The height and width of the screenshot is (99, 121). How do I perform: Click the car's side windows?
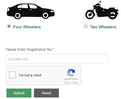(x=27, y=6)
